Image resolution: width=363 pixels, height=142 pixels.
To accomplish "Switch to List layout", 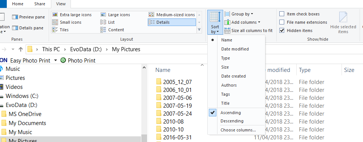I will click(x=107, y=23).
